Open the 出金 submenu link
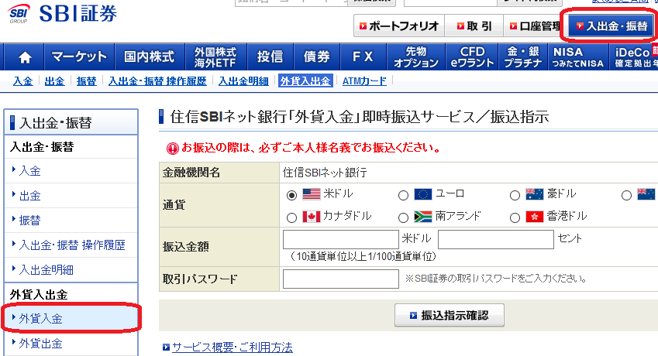 pyautogui.click(x=54, y=80)
